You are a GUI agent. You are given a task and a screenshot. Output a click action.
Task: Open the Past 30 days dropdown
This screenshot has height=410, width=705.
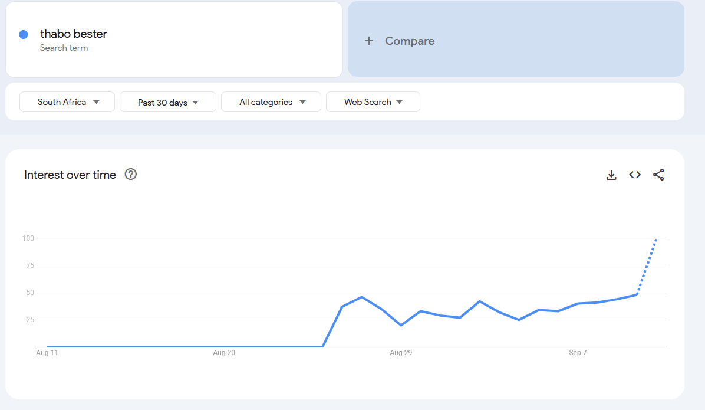[168, 102]
